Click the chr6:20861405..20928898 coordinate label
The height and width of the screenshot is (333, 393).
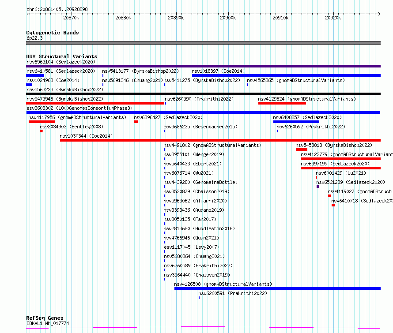pos(57,10)
